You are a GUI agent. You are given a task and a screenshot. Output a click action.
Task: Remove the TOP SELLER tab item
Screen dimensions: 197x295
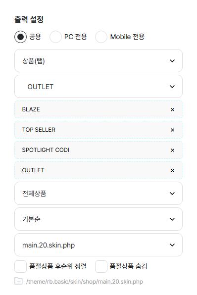pyautogui.click(x=172, y=130)
